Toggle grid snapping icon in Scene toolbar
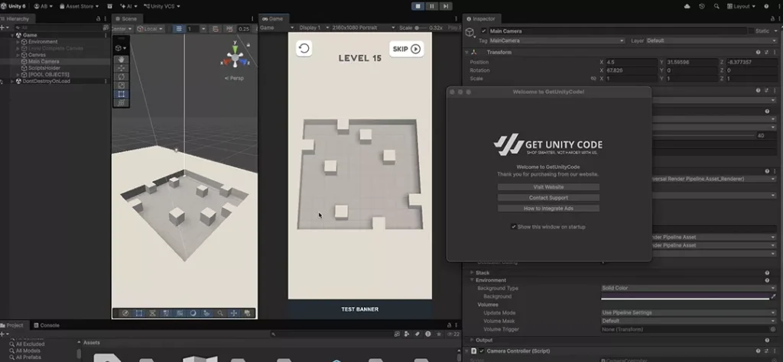 [x=215, y=29]
